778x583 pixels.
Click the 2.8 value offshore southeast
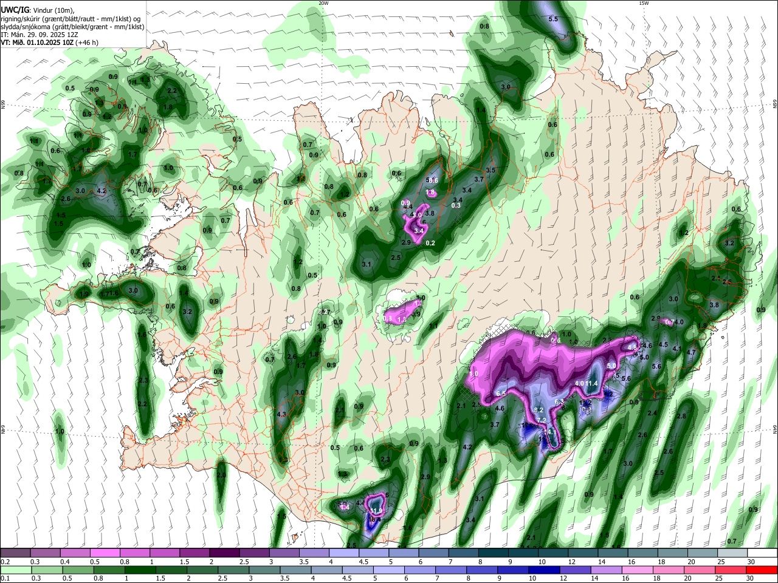point(681,416)
